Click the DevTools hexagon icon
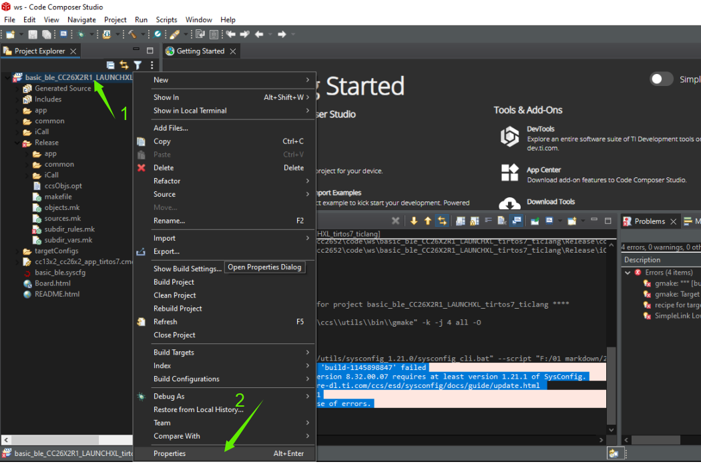 click(x=509, y=136)
